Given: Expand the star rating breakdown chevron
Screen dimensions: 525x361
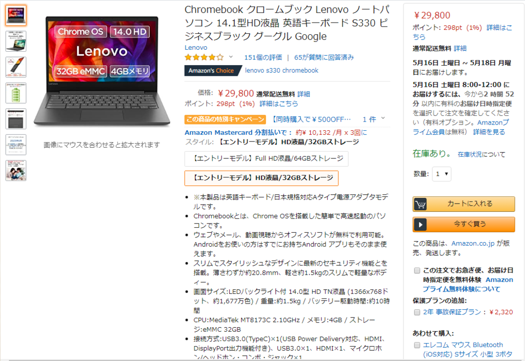Looking at the screenshot, I should [231, 57].
